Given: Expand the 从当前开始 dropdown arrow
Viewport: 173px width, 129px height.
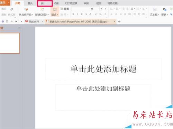Looking at the screenshot, I should pyautogui.click(x=33, y=15).
